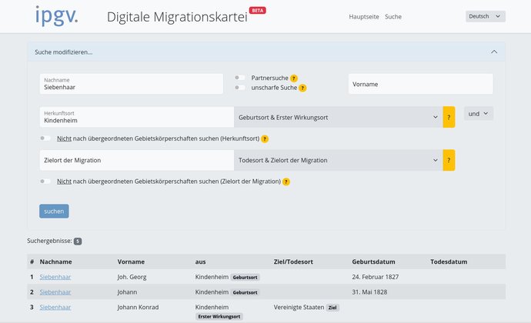Viewport: 531px width, 323px height.
Task: Click the Erster Wirkungsort tag
Action: pyautogui.click(x=219, y=317)
